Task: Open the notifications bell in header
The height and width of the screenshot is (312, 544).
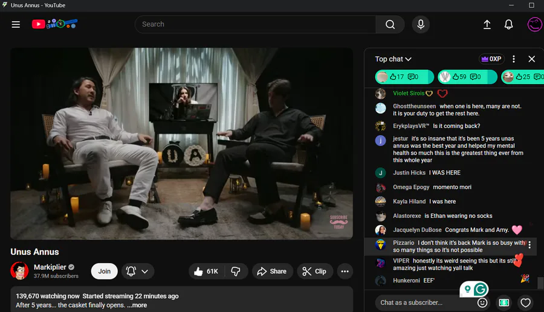Action: tap(508, 25)
